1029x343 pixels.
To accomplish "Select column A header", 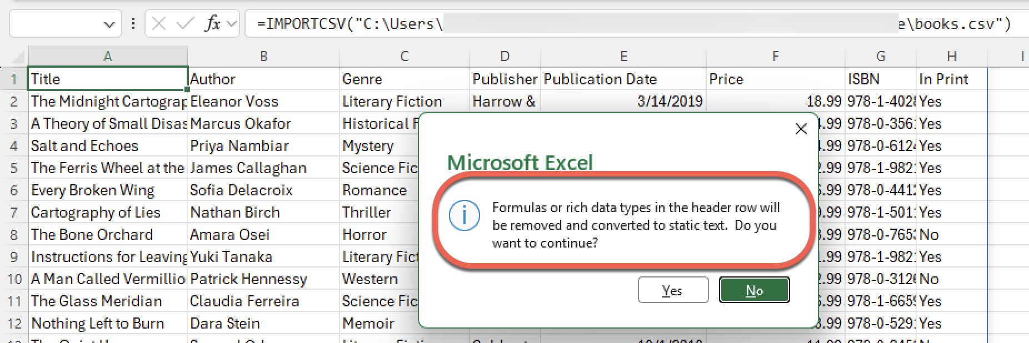I will click(108, 57).
